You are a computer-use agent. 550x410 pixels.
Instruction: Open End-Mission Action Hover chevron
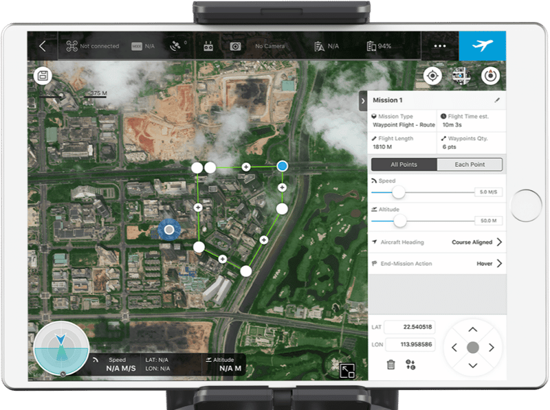tap(499, 264)
